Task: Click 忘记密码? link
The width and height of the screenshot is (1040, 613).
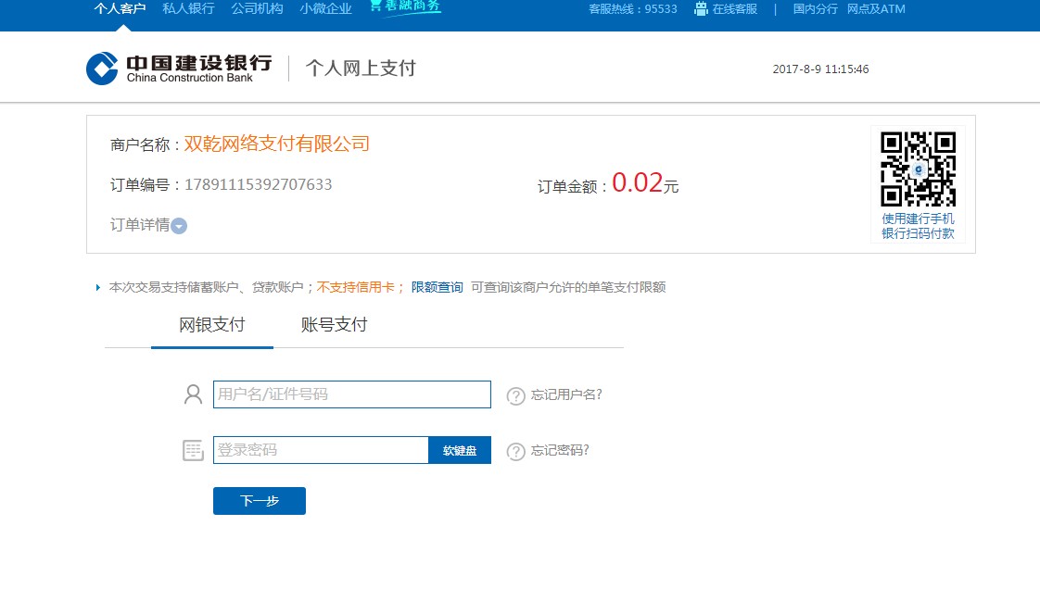Action: click(560, 451)
